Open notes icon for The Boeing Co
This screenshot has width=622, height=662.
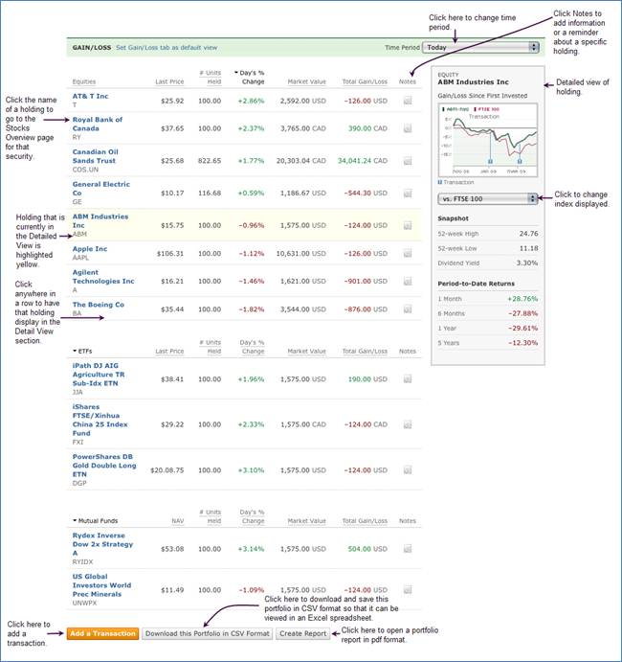coord(408,309)
